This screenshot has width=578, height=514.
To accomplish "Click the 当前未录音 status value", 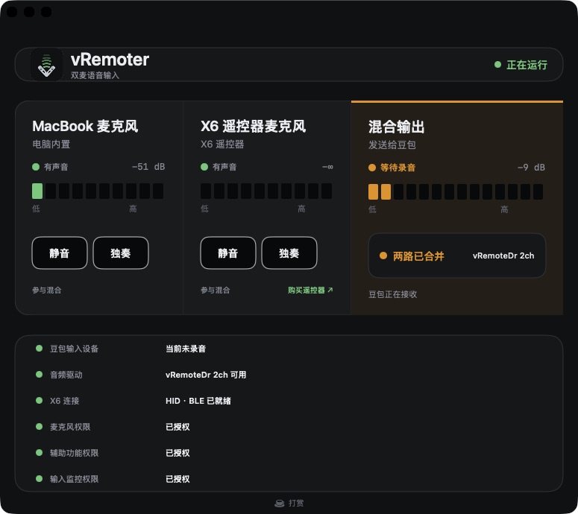I will click(186, 349).
